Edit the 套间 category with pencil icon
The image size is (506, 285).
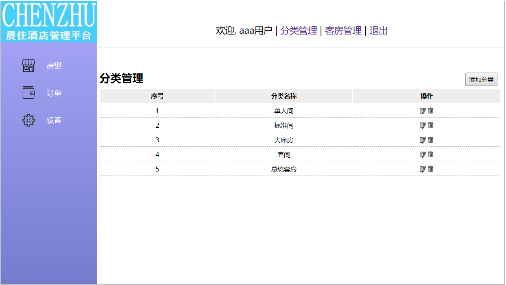coord(423,154)
